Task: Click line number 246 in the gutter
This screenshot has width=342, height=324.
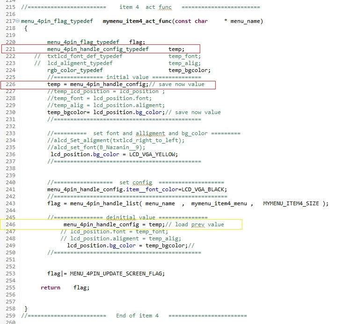Action: click(11, 224)
